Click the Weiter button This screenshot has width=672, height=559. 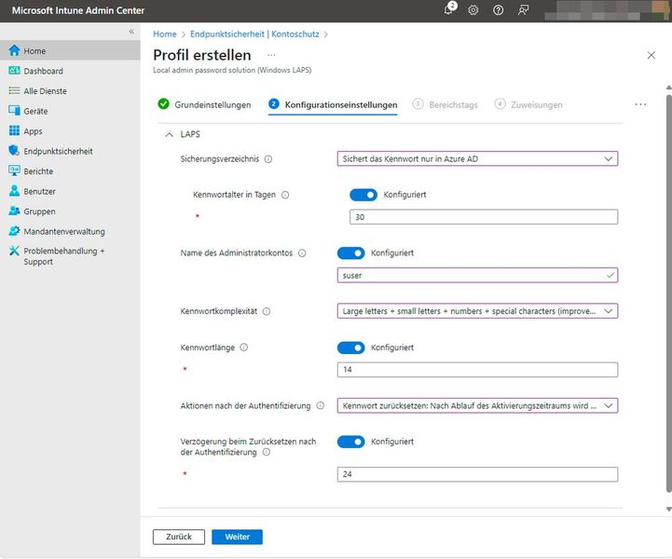click(x=237, y=537)
